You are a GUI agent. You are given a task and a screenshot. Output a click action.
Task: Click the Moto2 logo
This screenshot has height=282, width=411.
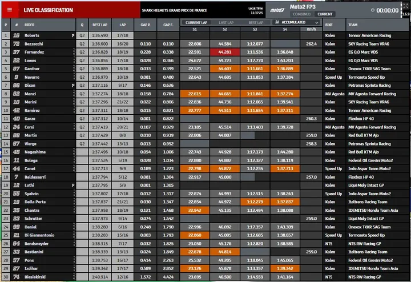pyautogui.click(x=277, y=10)
